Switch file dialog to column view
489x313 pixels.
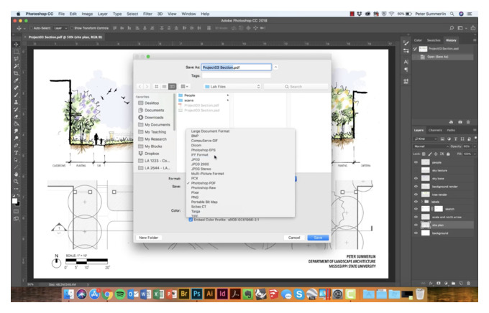coord(172,87)
